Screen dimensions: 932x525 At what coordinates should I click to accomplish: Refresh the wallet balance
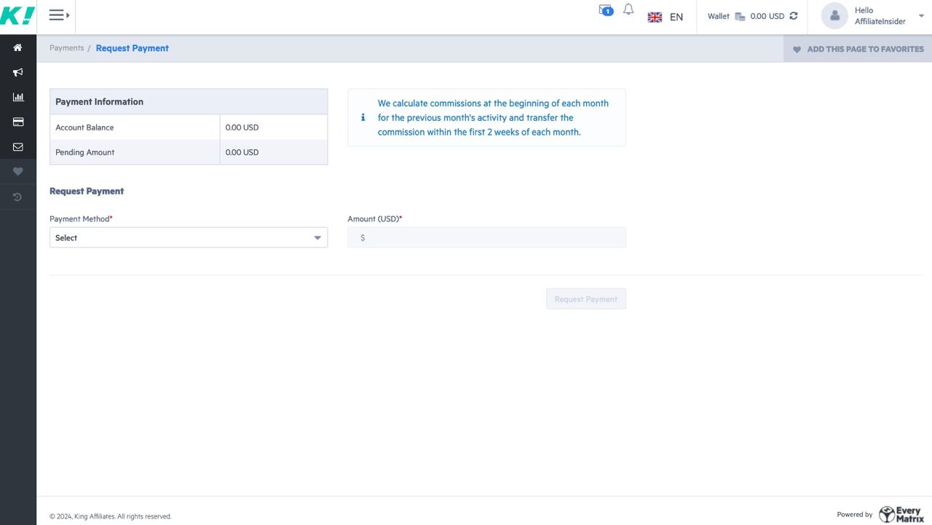pos(794,16)
